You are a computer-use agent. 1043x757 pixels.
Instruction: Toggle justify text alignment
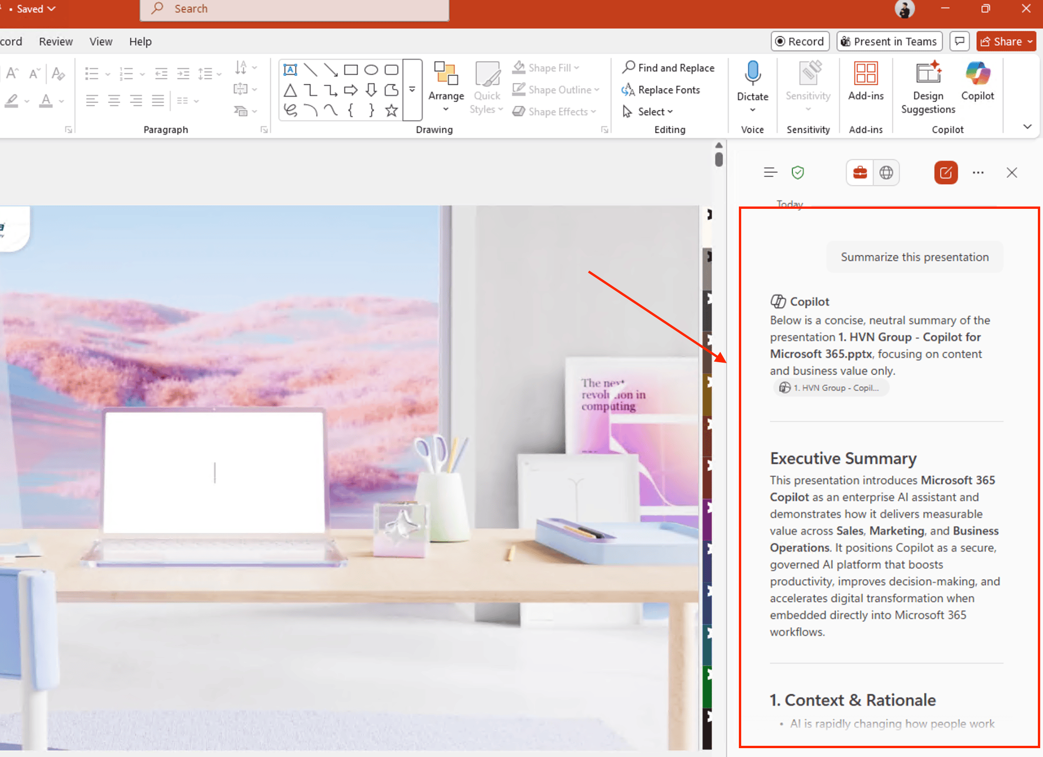pos(158,100)
